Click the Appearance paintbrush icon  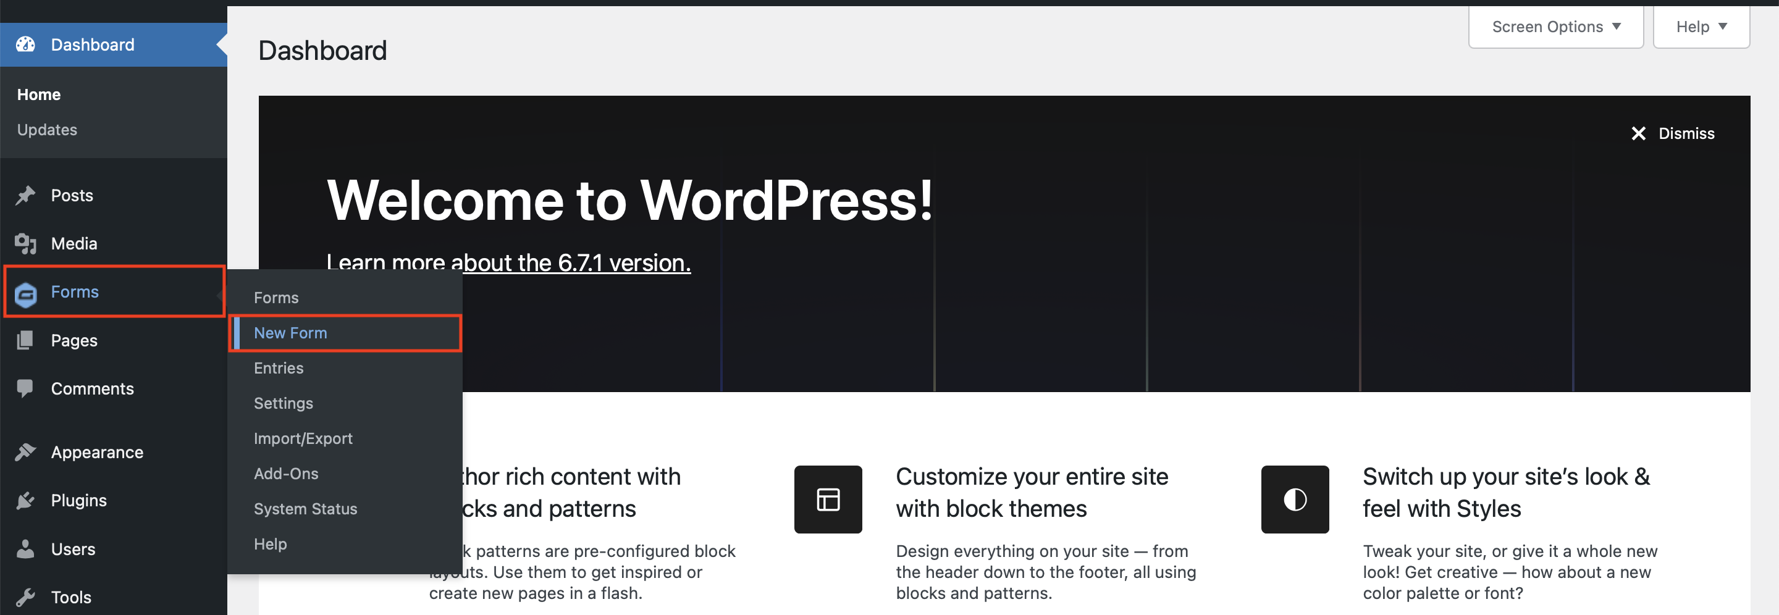(x=25, y=452)
